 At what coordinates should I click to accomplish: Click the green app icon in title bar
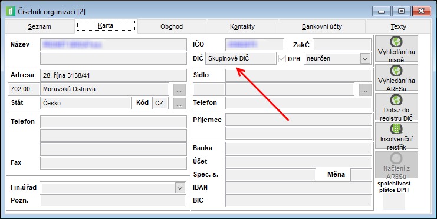coord(11,11)
